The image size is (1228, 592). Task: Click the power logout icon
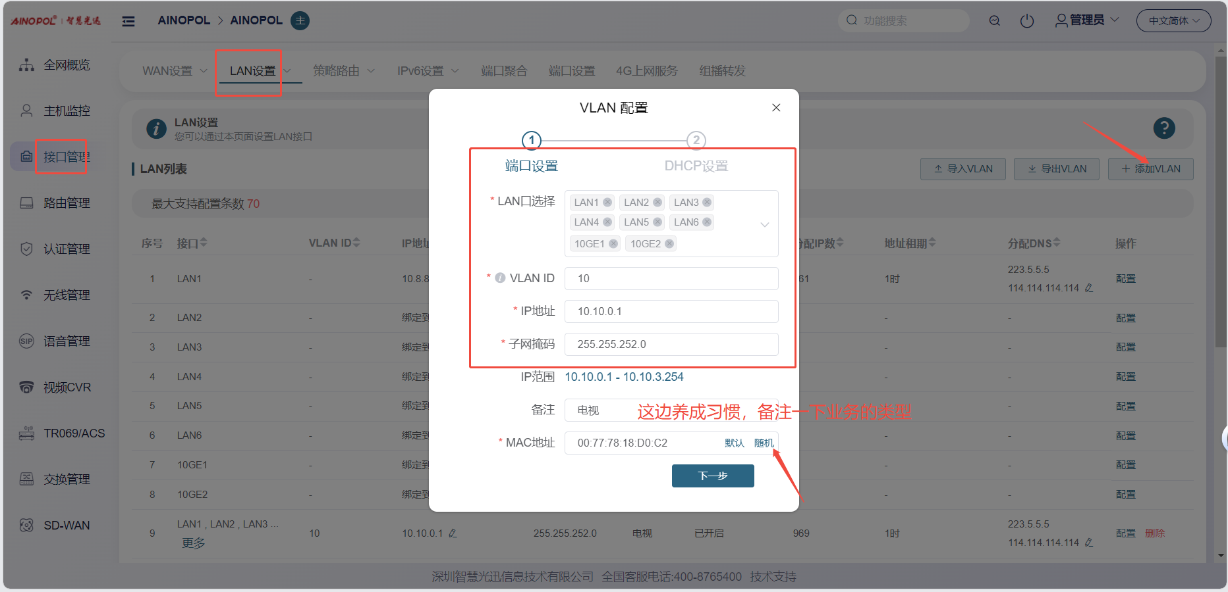1026,21
